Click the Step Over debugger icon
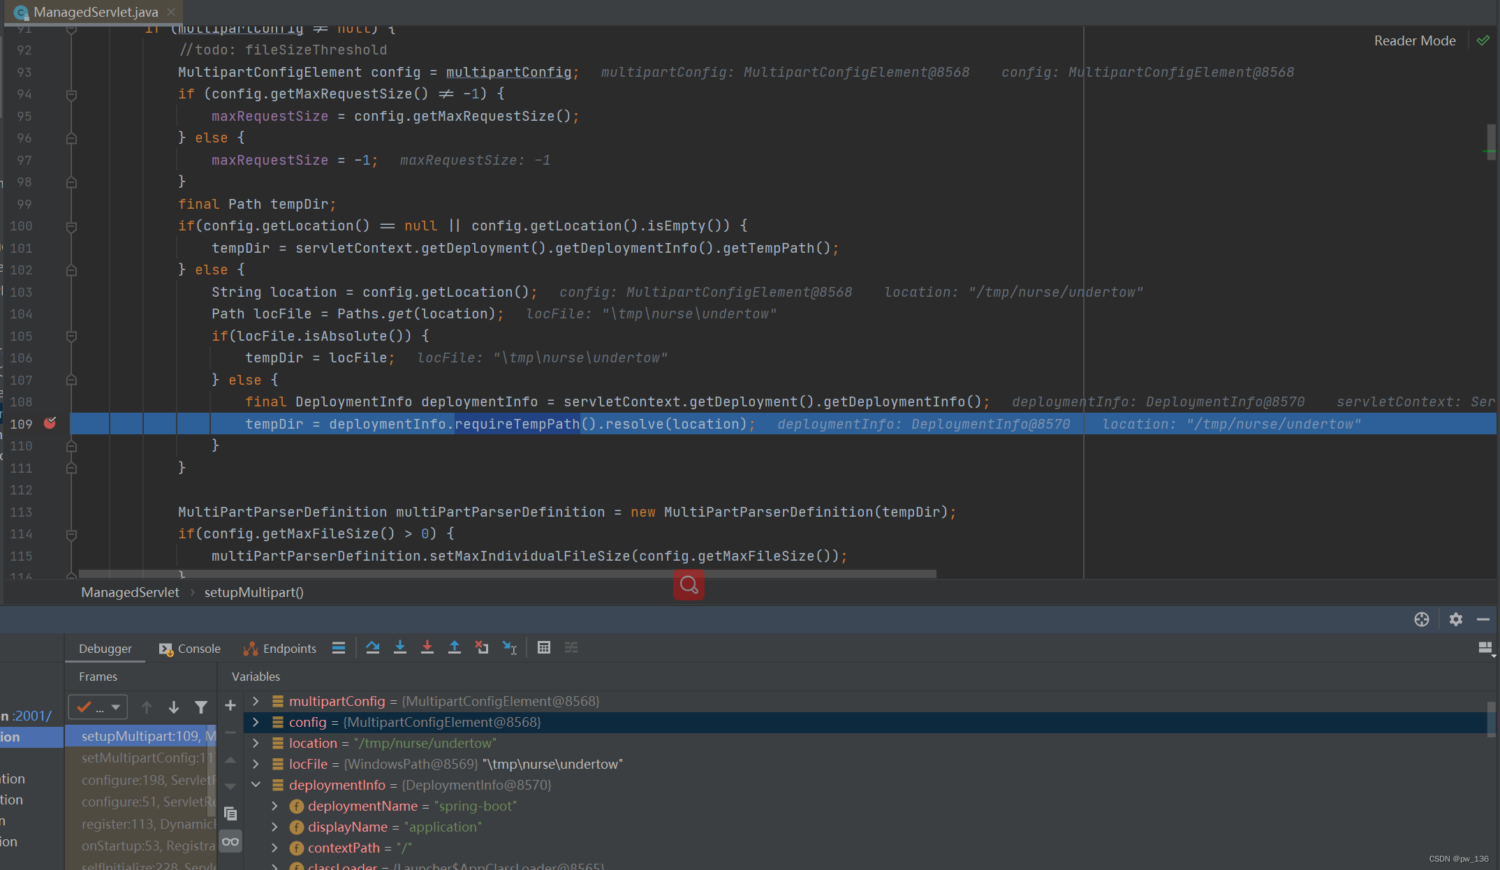 point(372,648)
